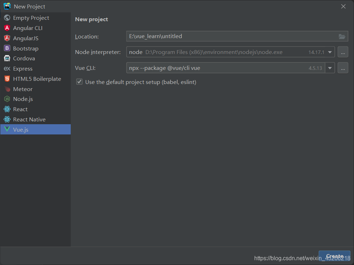Select Empty Project template
This screenshot has width=354, height=265.
tap(35, 18)
